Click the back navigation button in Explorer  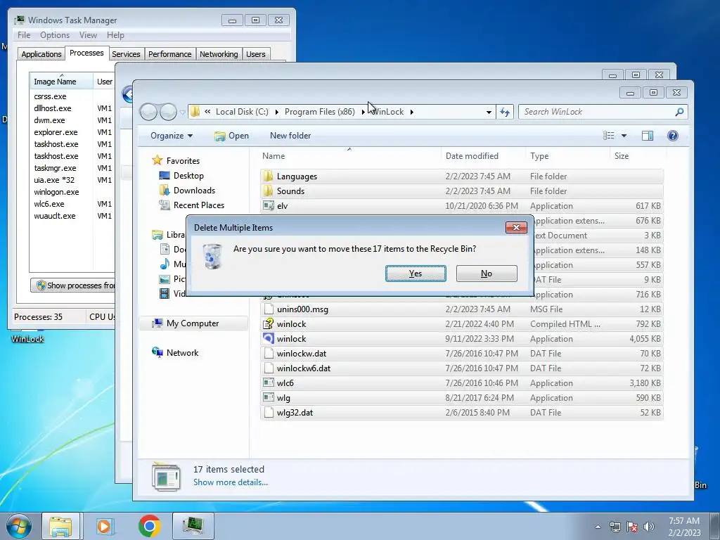[148, 112]
